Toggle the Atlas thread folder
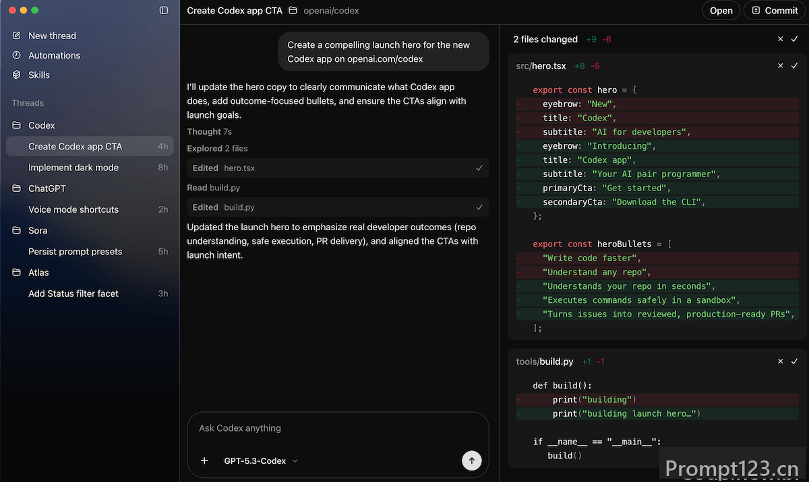 (x=38, y=273)
